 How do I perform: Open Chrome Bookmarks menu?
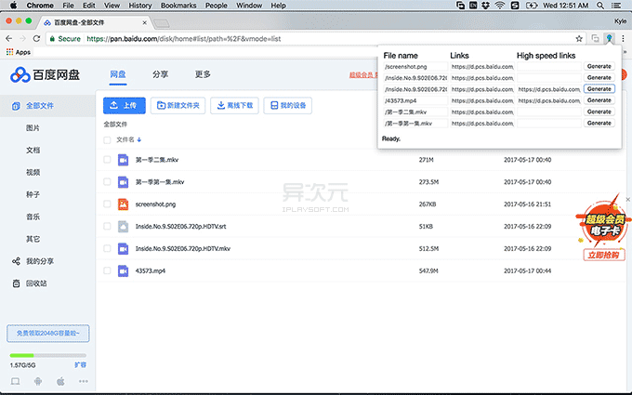tap(178, 6)
